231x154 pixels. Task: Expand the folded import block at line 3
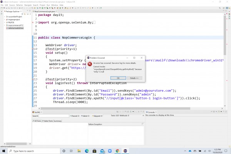(38, 22)
